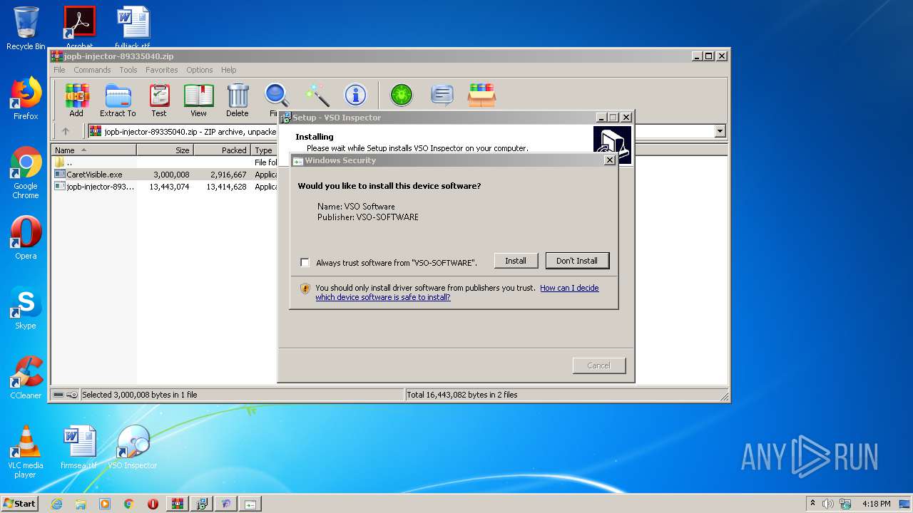Open Windows Explorer folder taskbar icon
Image resolution: width=913 pixels, height=513 pixels.
pyautogui.click(x=81, y=504)
